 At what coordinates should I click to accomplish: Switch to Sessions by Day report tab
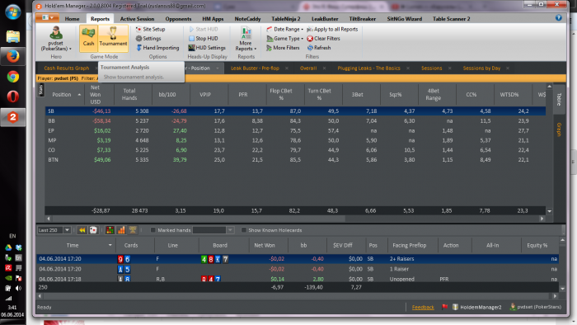(481, 68)
